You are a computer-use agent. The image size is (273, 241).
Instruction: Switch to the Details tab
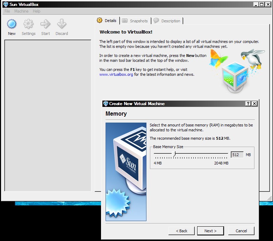point(107,21)
